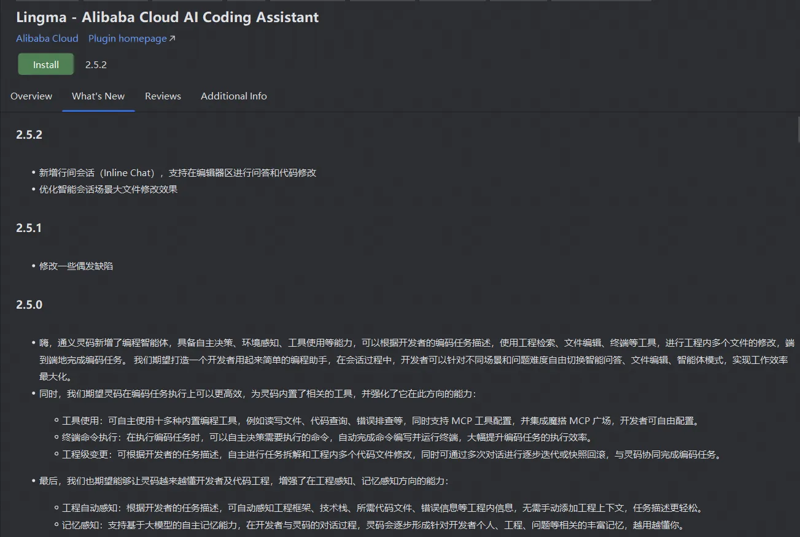Click the Lingma - Alibaba Cloud AI Coding Assistant title
Screen dimensions: 800x537
168,17
